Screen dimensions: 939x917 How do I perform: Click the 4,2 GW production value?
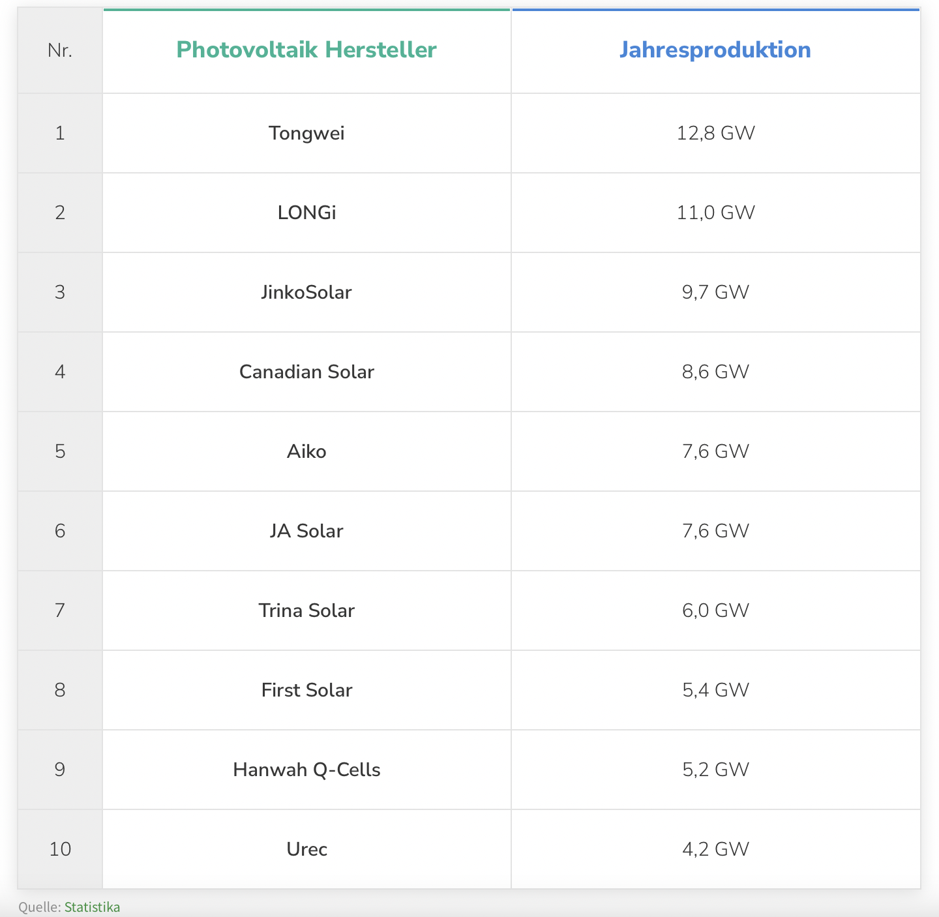coord(715,849)
